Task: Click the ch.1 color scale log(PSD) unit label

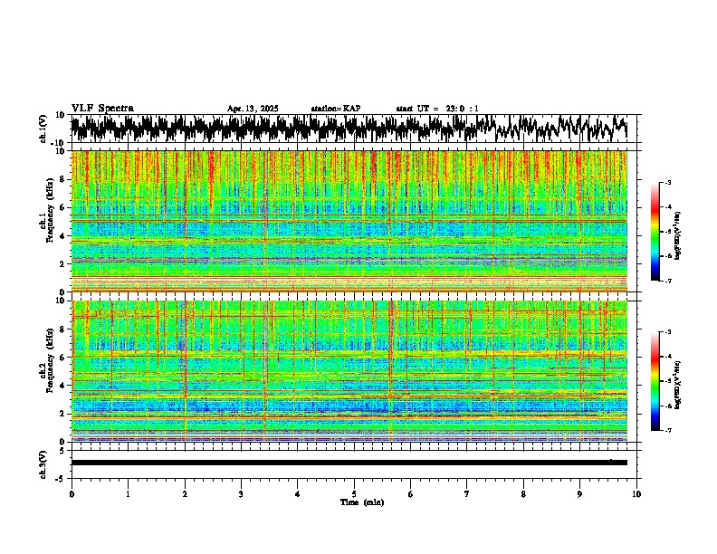Action: point(678,235)
